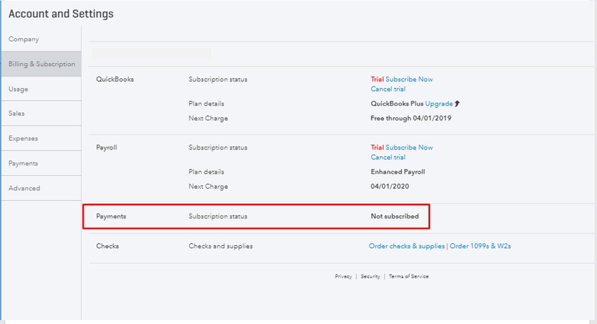
Task: Go to the Sales settings tab
Action: pos(17,114)
